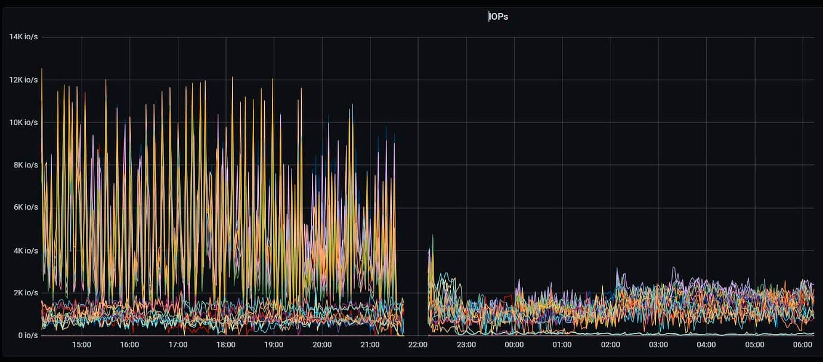Click the 6K io/s y-axis label
The width and height of the screenshot is (823, 362).
[24, 207]
